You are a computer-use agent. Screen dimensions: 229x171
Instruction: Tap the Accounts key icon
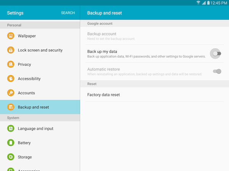(x=11, y=93)
